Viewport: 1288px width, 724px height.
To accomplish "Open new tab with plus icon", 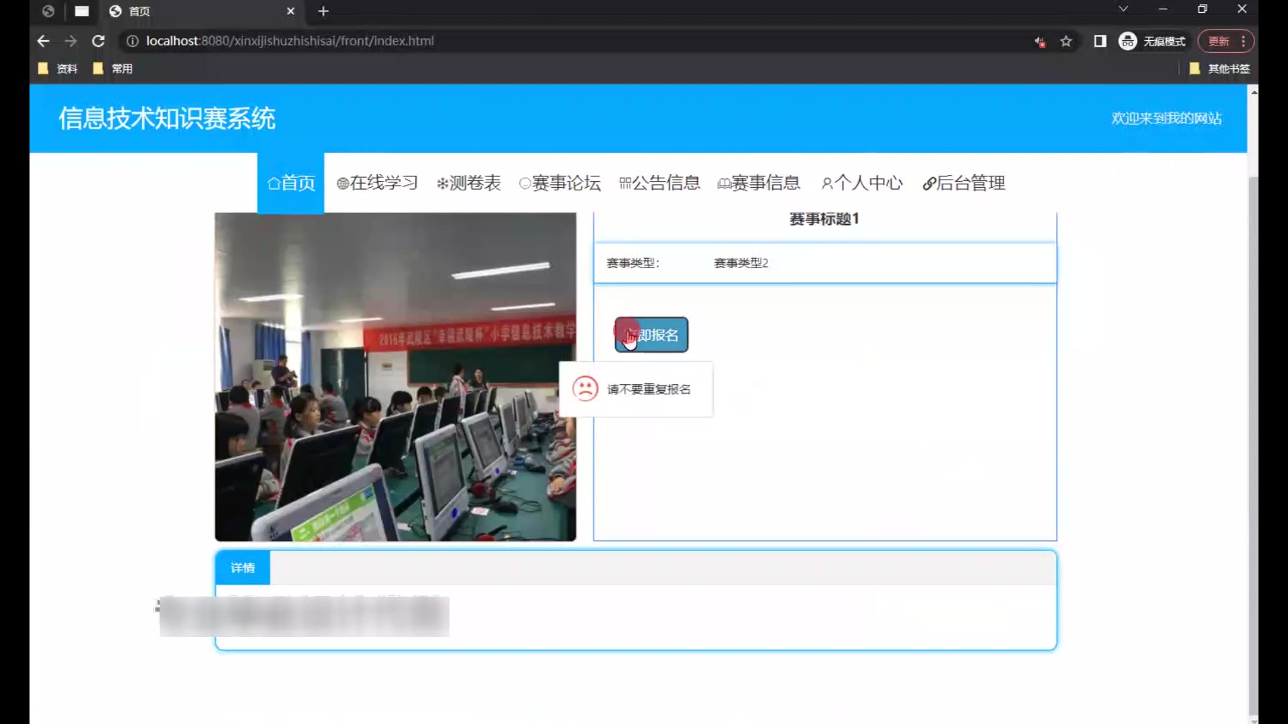I will [x=323, y=11].
